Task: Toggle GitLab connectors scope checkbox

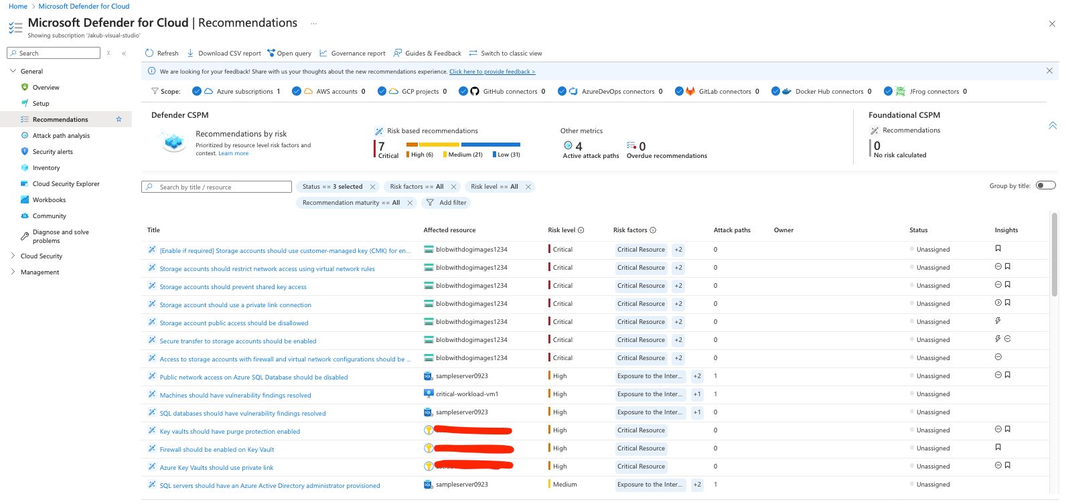Action: pyautogui.click(x=679, y=91)
